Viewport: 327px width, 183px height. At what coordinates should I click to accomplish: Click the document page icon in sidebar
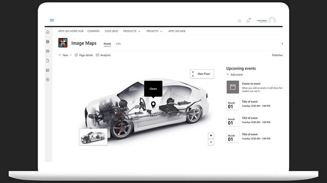(x=48, y=61)
